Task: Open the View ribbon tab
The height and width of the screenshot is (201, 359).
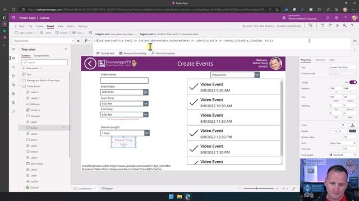Action: point(61,26)
